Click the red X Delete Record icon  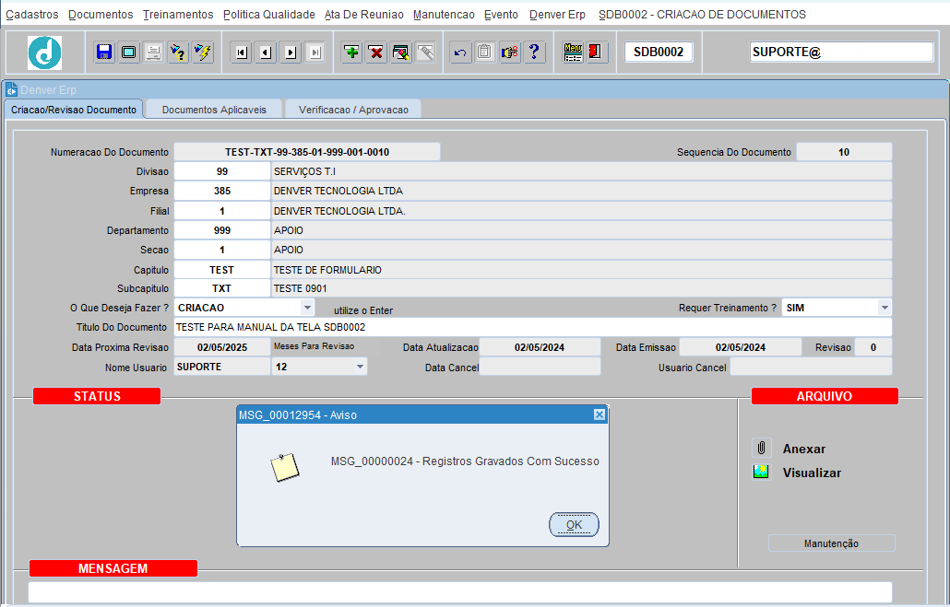376,53
